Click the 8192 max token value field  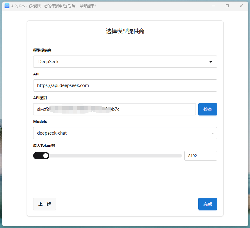pos(200,156)
